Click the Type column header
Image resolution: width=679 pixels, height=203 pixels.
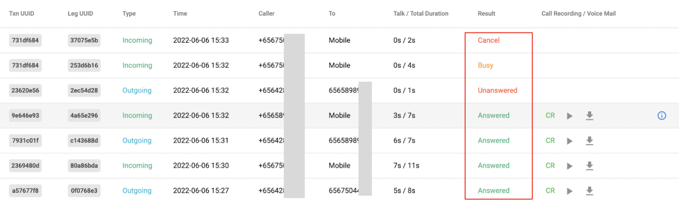(x=129, y=13)
